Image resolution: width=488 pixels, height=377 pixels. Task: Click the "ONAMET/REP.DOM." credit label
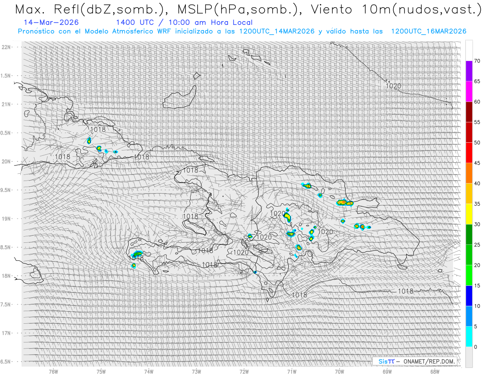click(429, 361)
